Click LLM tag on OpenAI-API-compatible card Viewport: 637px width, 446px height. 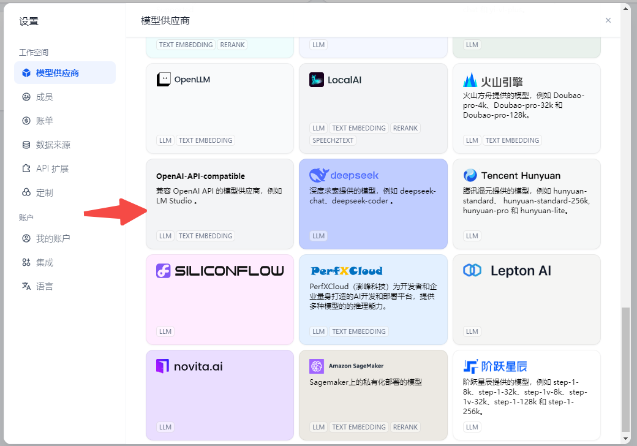click(x=165, y=236)
